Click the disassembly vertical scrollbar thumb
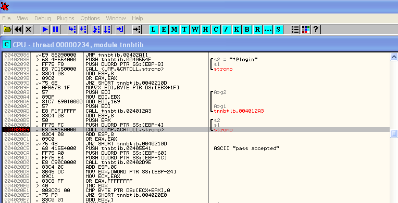Viewport: 398px width, 203px height. click(394, 133)
